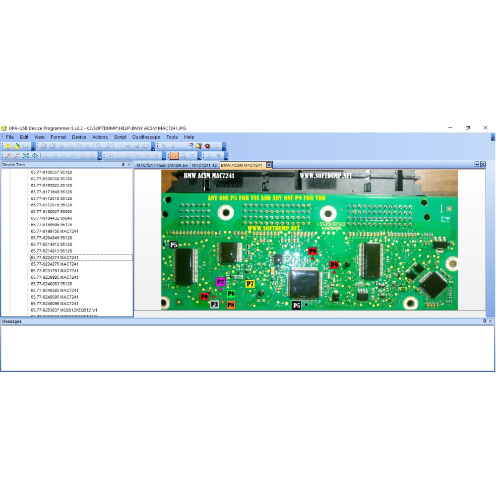Screen dimensions: 496x496
Task: Switch to the MAC7241 42 tab
Action: [x=204, y=165]
